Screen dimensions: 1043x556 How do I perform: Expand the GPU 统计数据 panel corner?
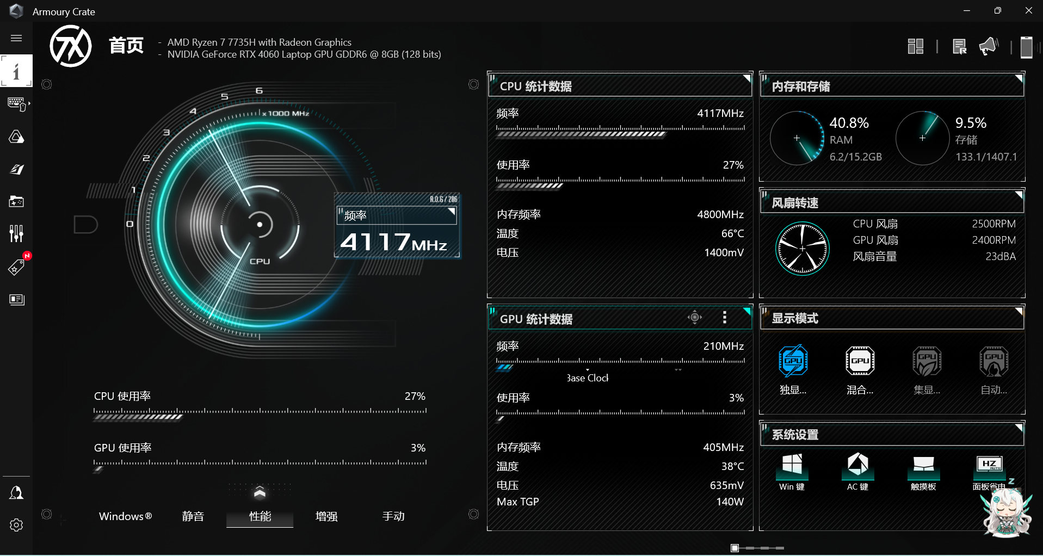tap(747, 311)
